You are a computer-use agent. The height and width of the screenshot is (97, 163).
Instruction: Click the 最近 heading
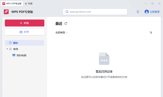pos(59,24)
